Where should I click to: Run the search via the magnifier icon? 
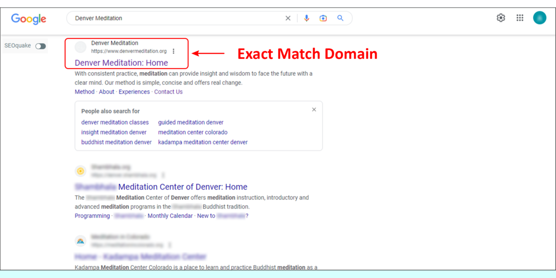coord(340,18)
